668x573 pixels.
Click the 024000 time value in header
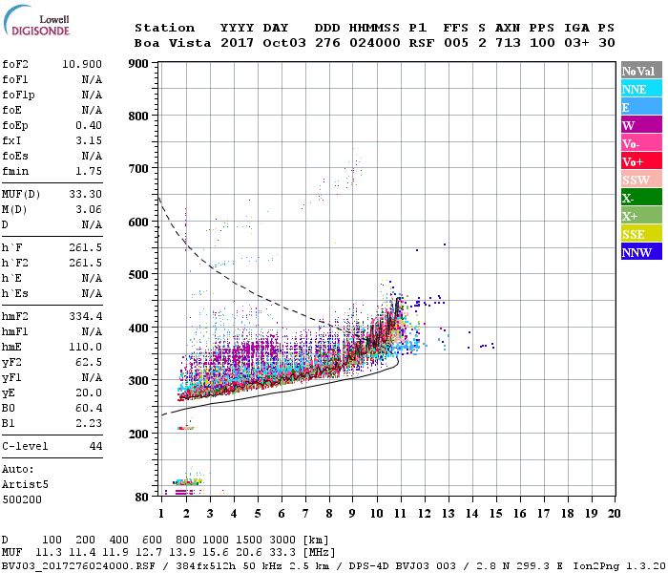click(374, 43)
